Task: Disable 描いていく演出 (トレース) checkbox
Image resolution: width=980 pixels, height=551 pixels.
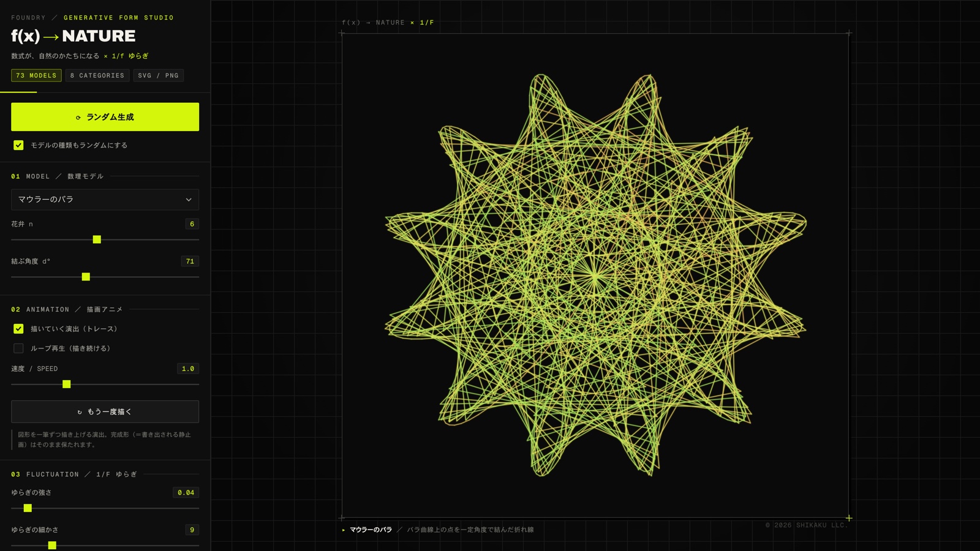Action: (18, 329)
